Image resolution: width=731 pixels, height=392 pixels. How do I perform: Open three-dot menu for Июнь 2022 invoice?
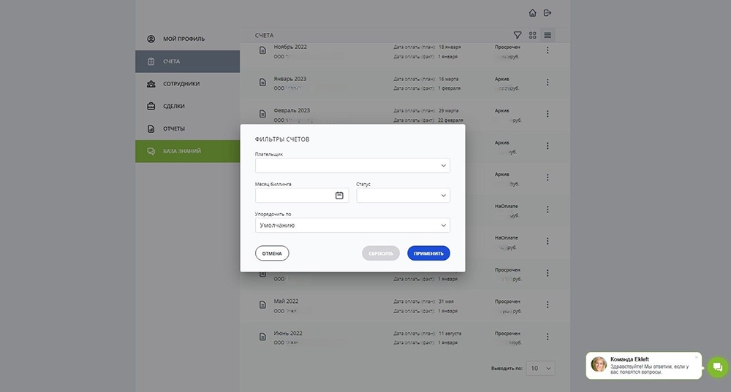pyautogui.click(x=548, y=337)
